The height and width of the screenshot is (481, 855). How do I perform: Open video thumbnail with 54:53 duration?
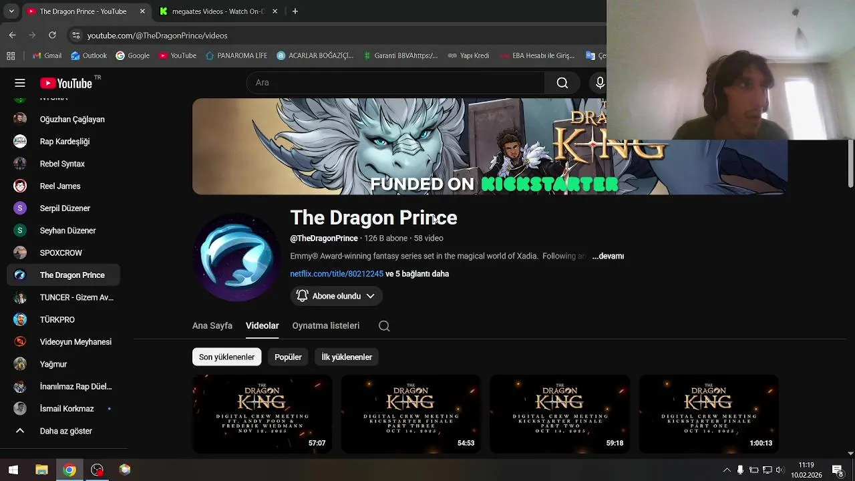411,414
